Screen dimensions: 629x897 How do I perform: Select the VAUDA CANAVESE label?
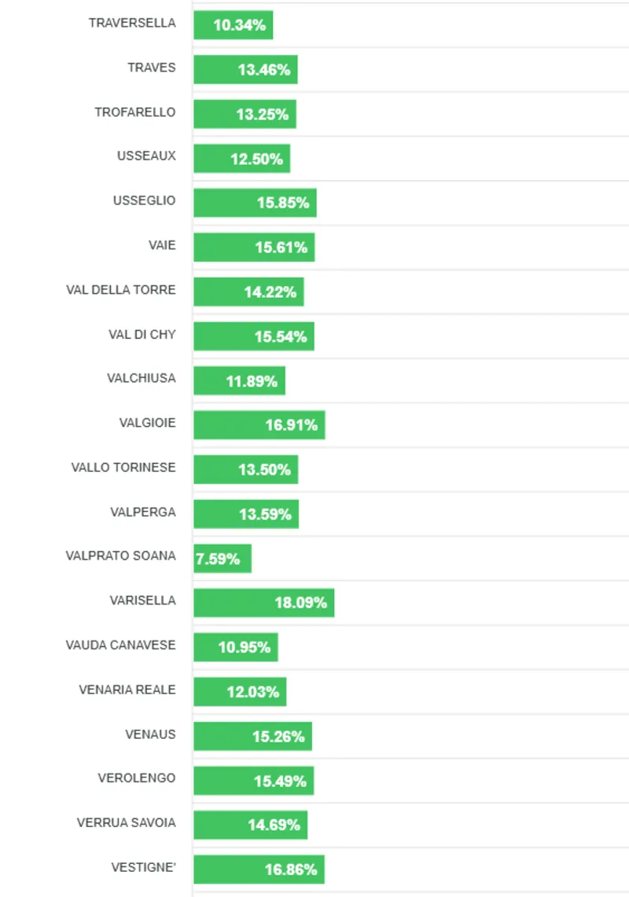coord(121,645)
